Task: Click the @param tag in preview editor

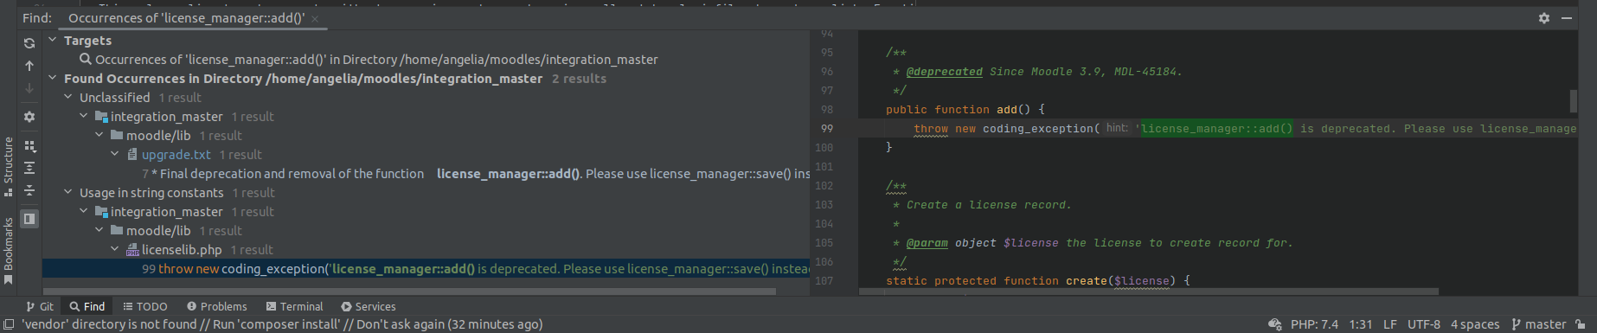Action: click(927, 243)
